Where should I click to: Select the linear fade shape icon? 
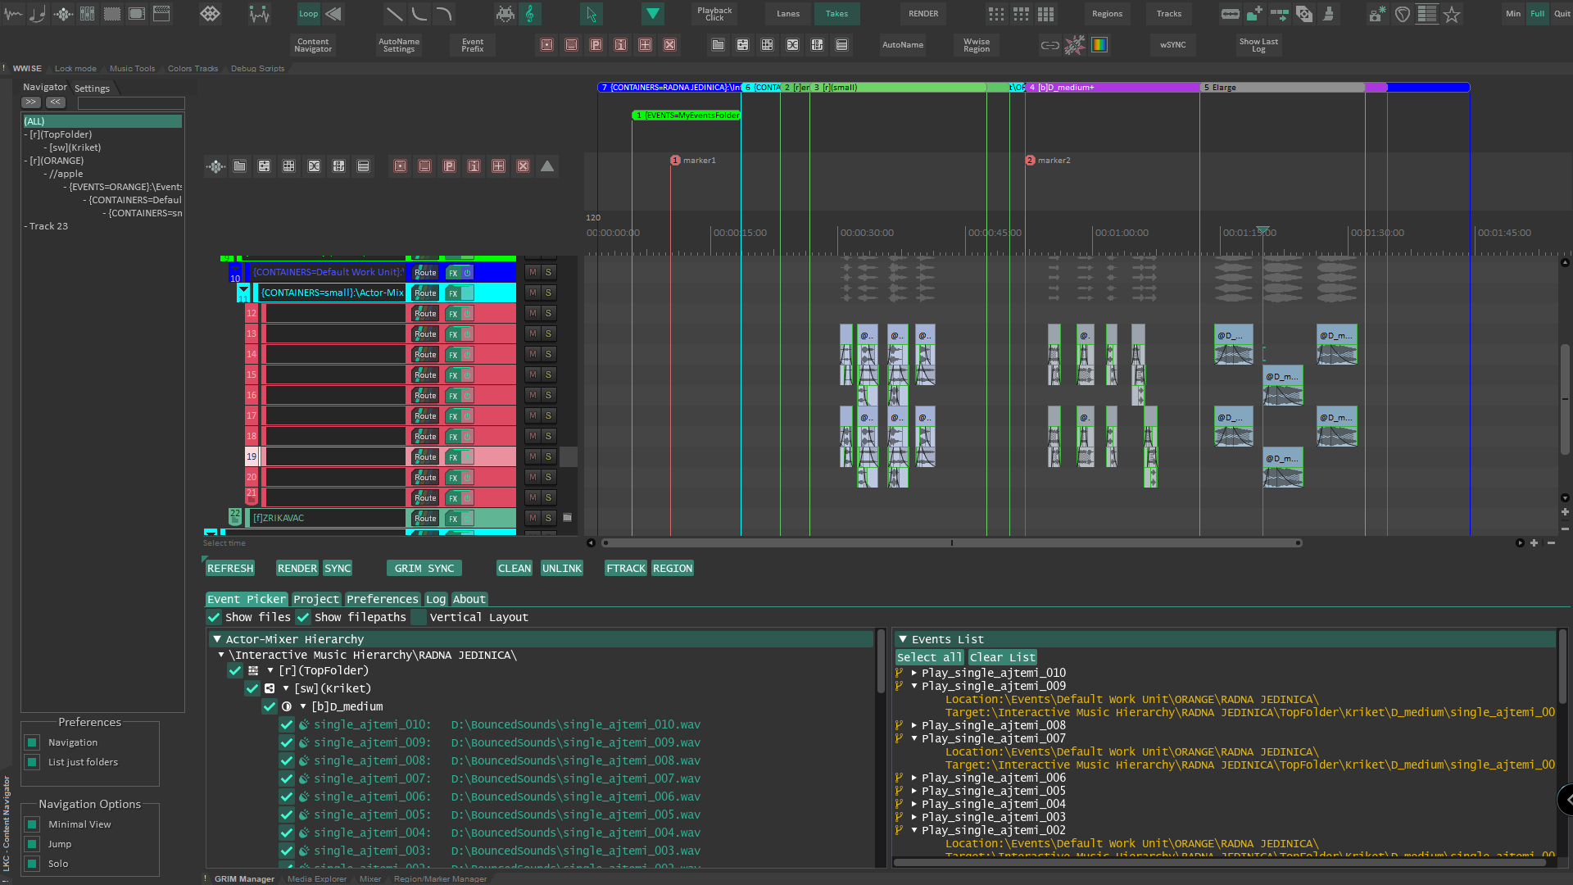[394, 14]
